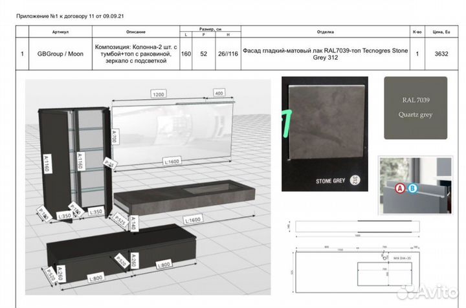This screenshot has width=466, height=308.
Task: Click the RAL 7039 Quartz grey swatch
Action: pos(414,107)
